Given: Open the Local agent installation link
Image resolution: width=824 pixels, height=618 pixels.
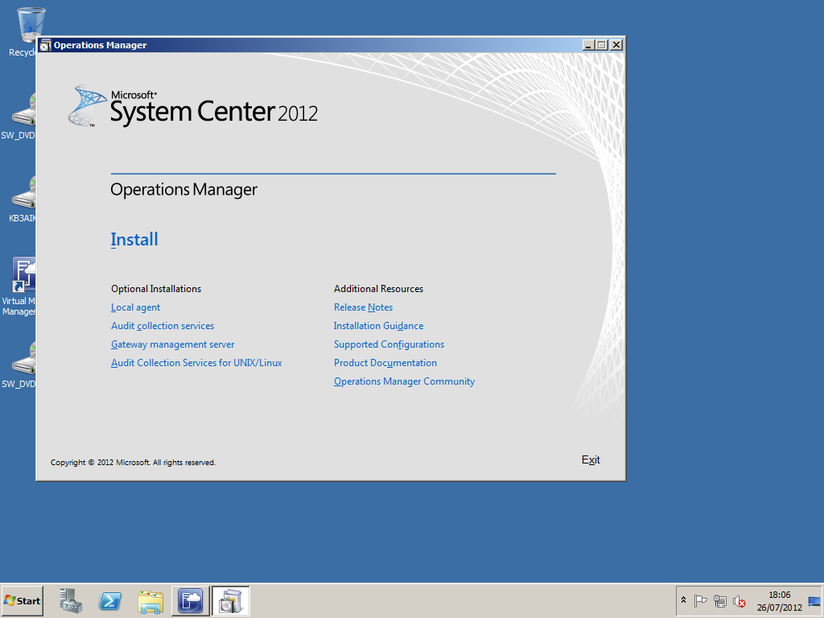Looking at the screenshot, I should pos(135,307).
